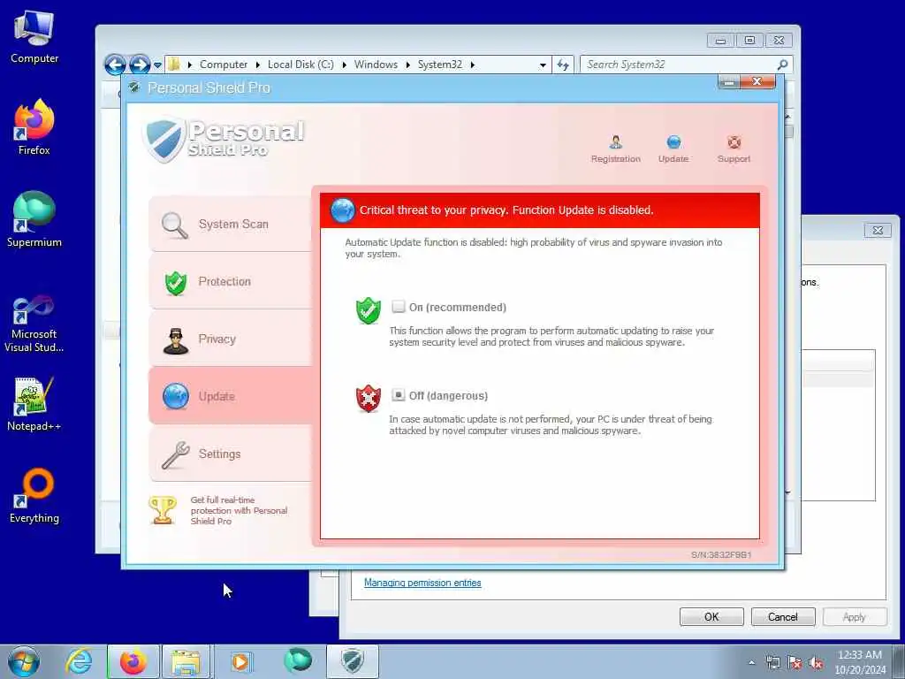Viewport: 905px width, 679px height.
Task: Click the Action Center flag tray icon
Action: (x=795, y=663)
